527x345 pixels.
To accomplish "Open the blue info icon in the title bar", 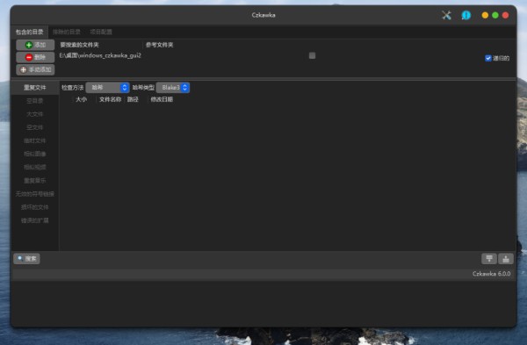I will [466, 15].
